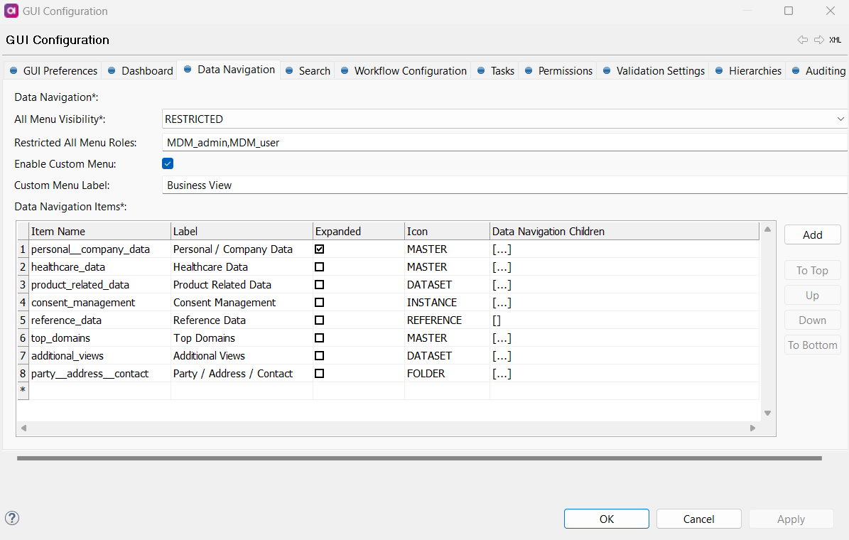Open children editor for party__address__contact
849x540 pixels.
click(x=502, y=373)
